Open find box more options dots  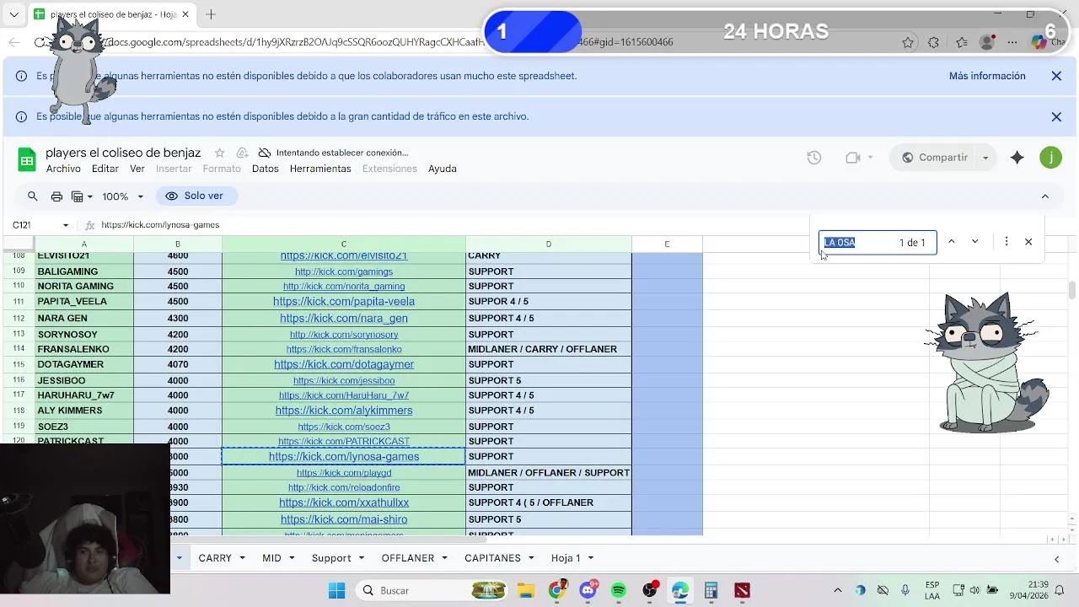(1006, 242)
